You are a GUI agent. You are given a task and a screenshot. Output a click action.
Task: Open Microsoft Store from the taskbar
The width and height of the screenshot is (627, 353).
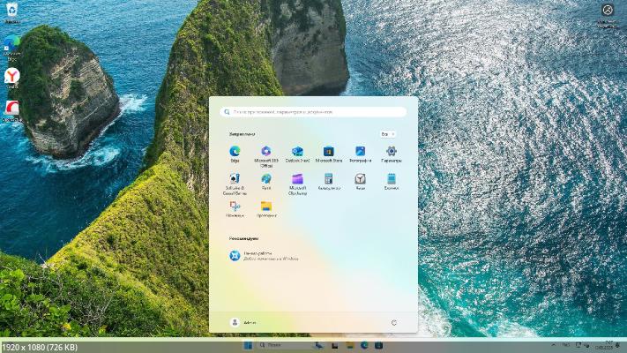click(x=378, y=345)
